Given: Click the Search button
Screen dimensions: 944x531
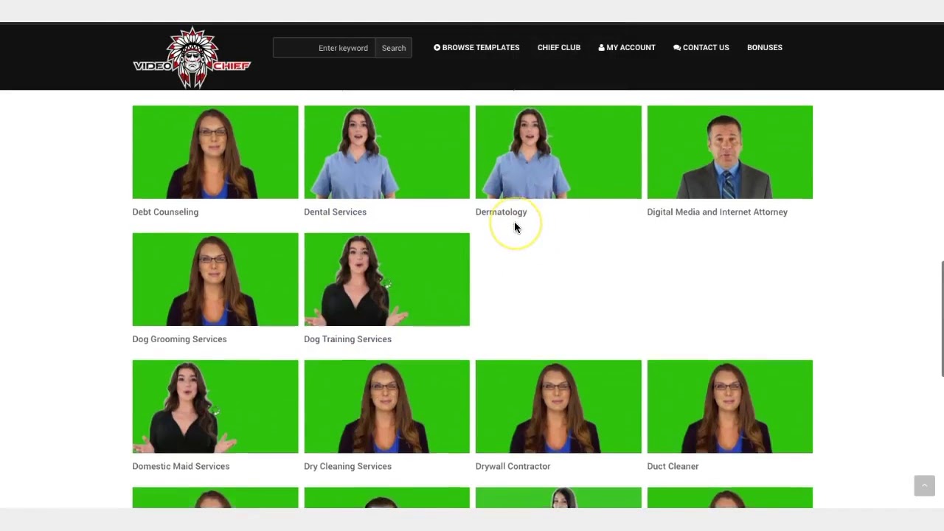Looking at the screenshot, I should (x=394, y=48).
